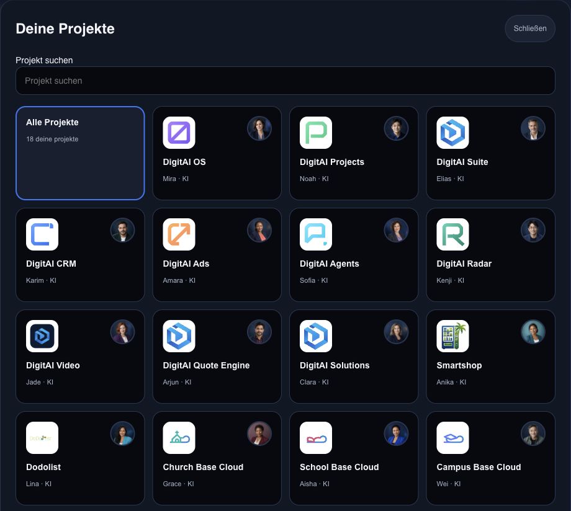The width and height of the screenshot is (571, 511).
Task: Open the Dodolist project title
Action: 43,467
